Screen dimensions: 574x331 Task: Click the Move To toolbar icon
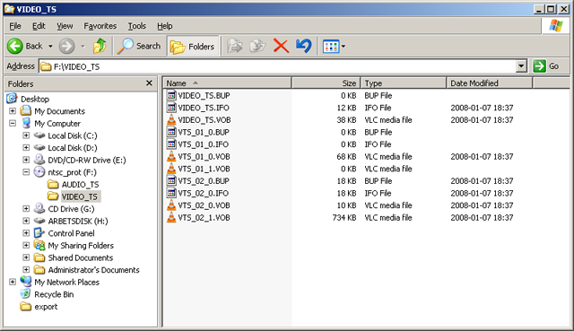point(235,46)
